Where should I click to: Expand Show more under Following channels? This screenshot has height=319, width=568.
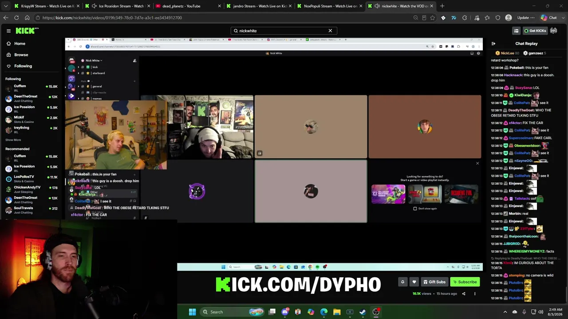[x=13, y=140]
